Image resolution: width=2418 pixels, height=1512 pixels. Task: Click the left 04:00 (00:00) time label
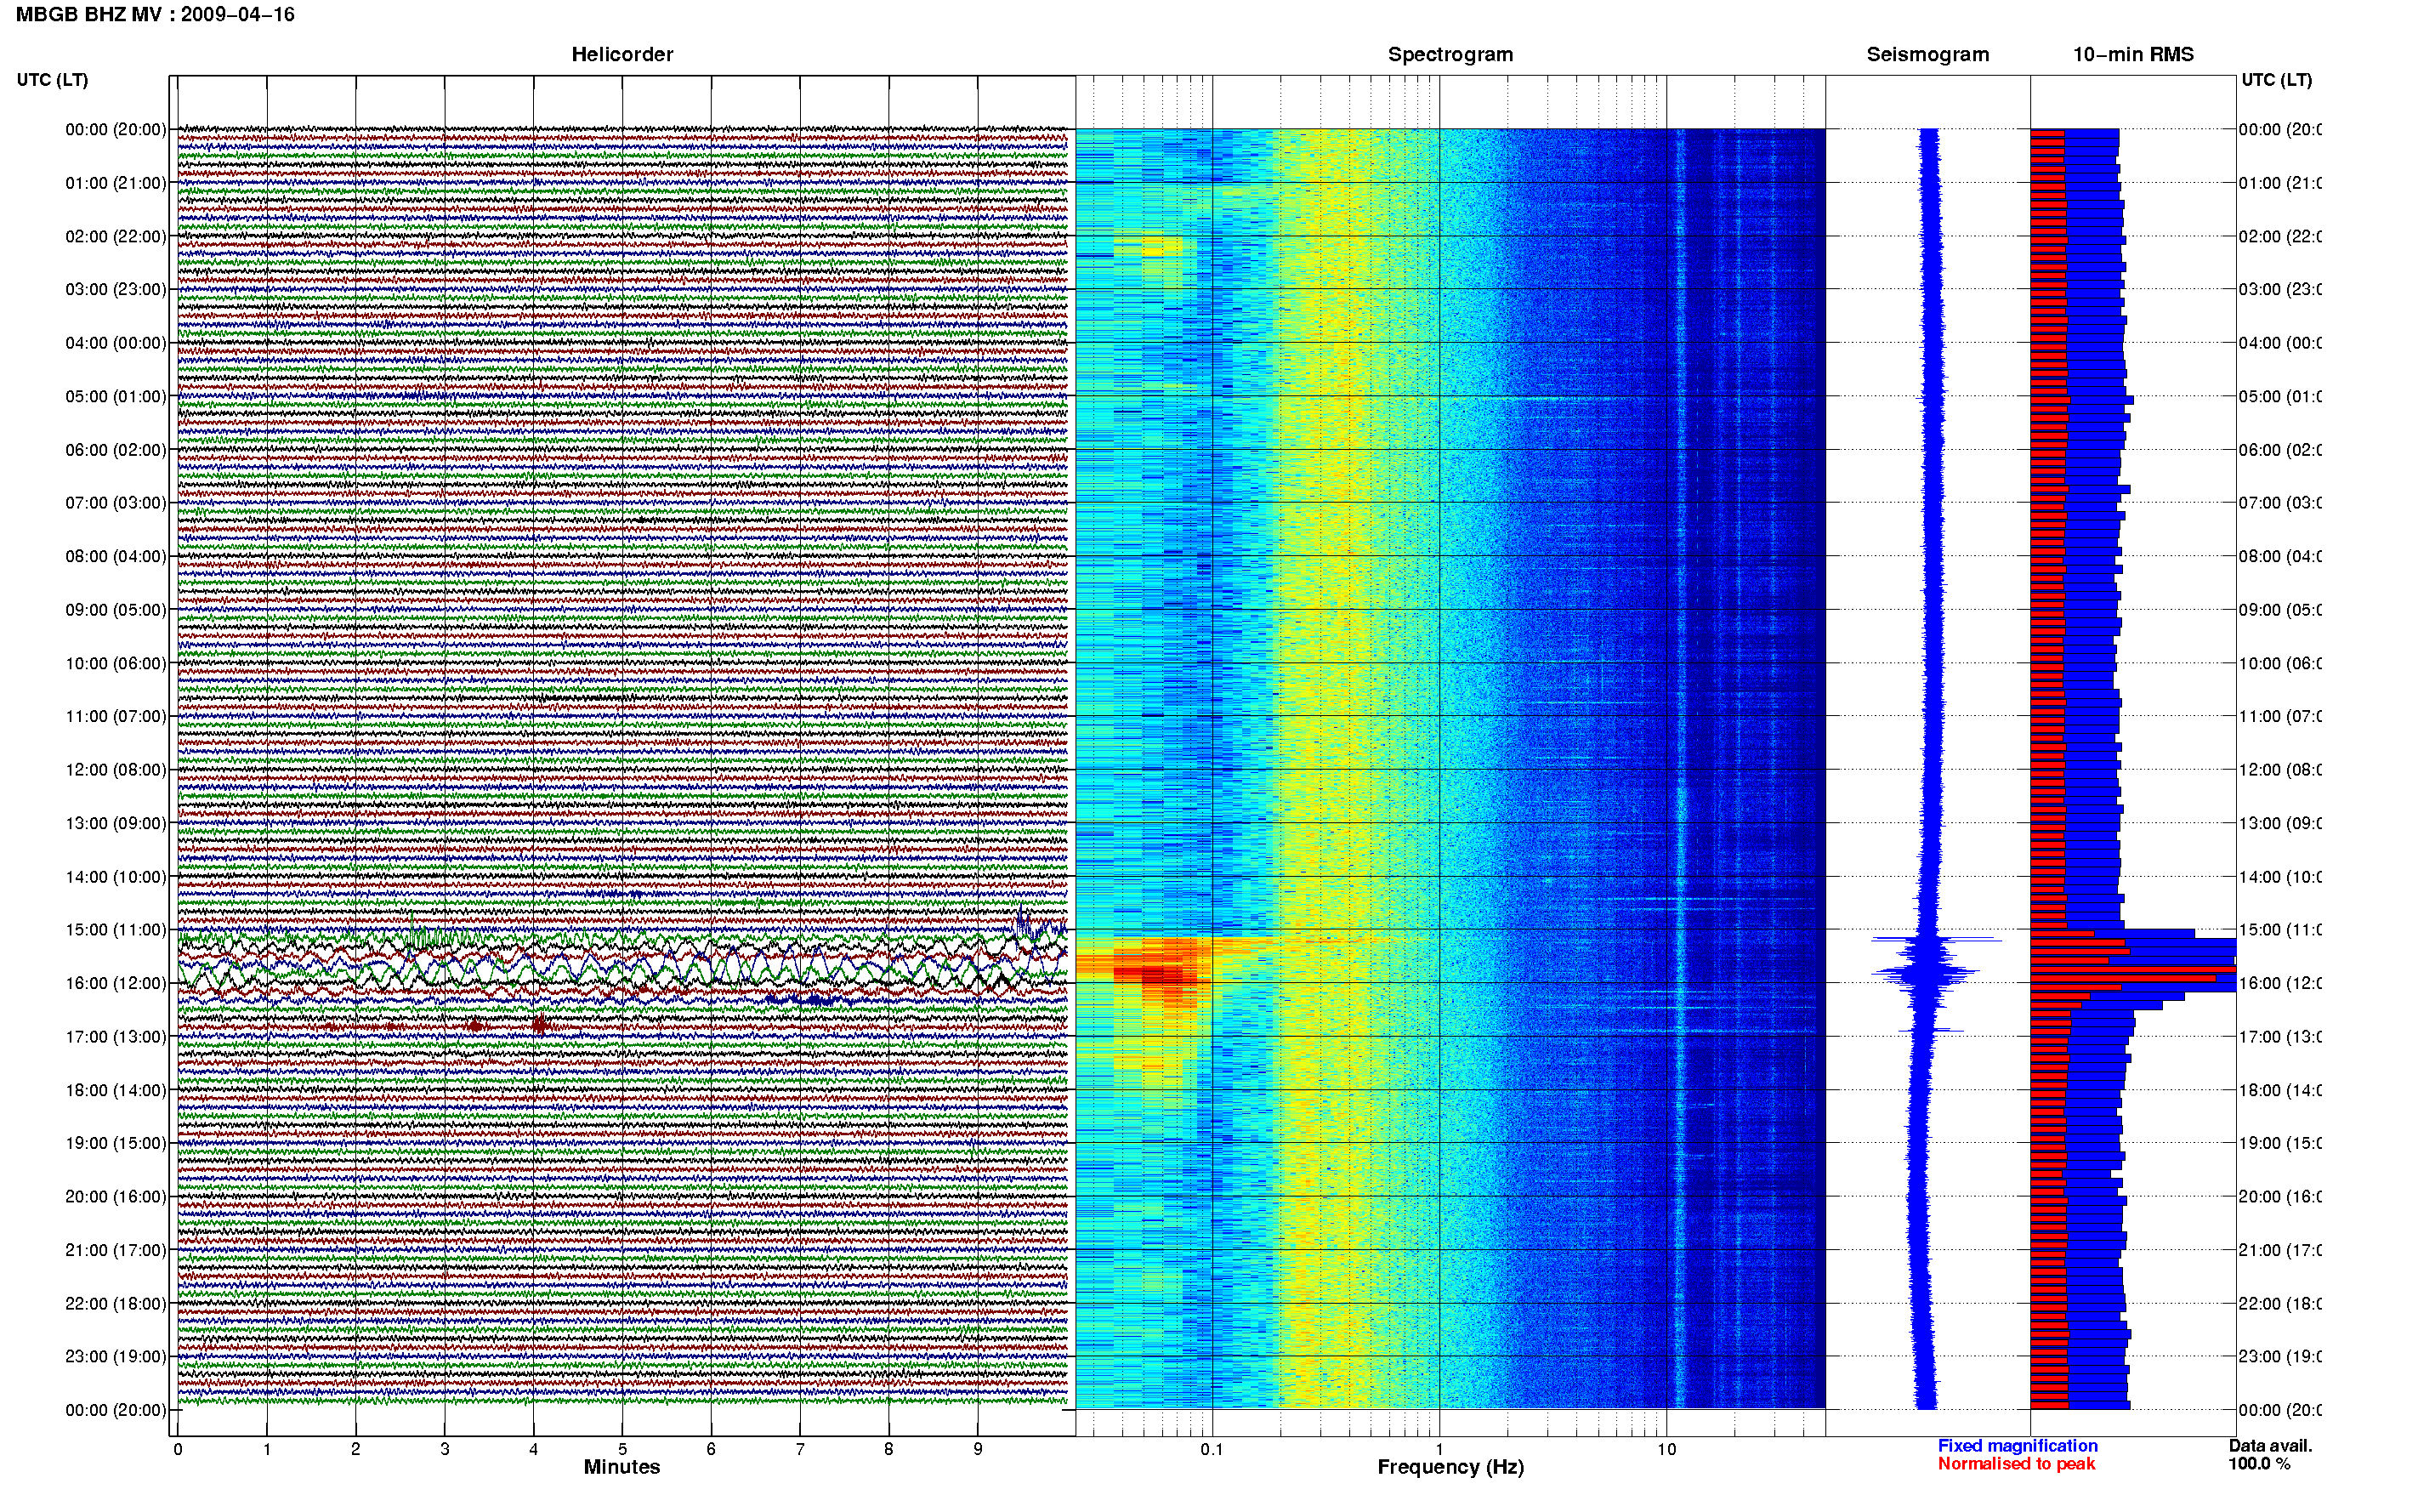click(x=116, y=343)
